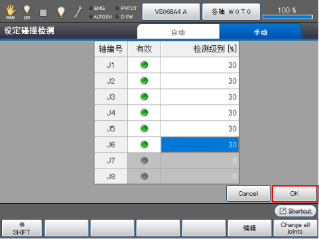Toggle the SHIFT indicator button
The width and height of the screenshot is (319, 239).
click(22, 228)
